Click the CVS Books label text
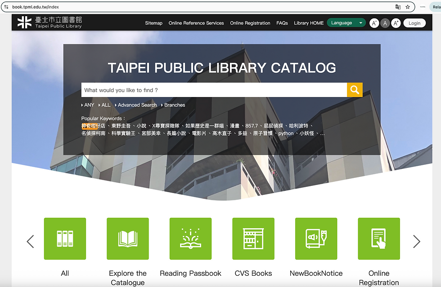The width and height of the screenshot is (441, 287). 253,273
